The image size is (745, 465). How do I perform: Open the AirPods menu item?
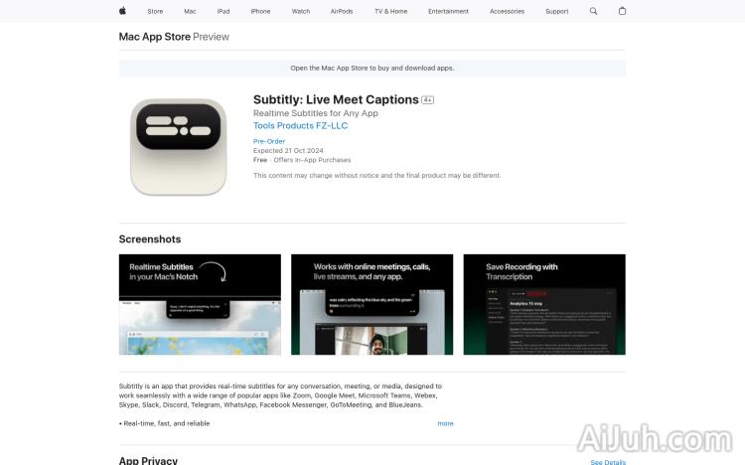pos(342,11)
